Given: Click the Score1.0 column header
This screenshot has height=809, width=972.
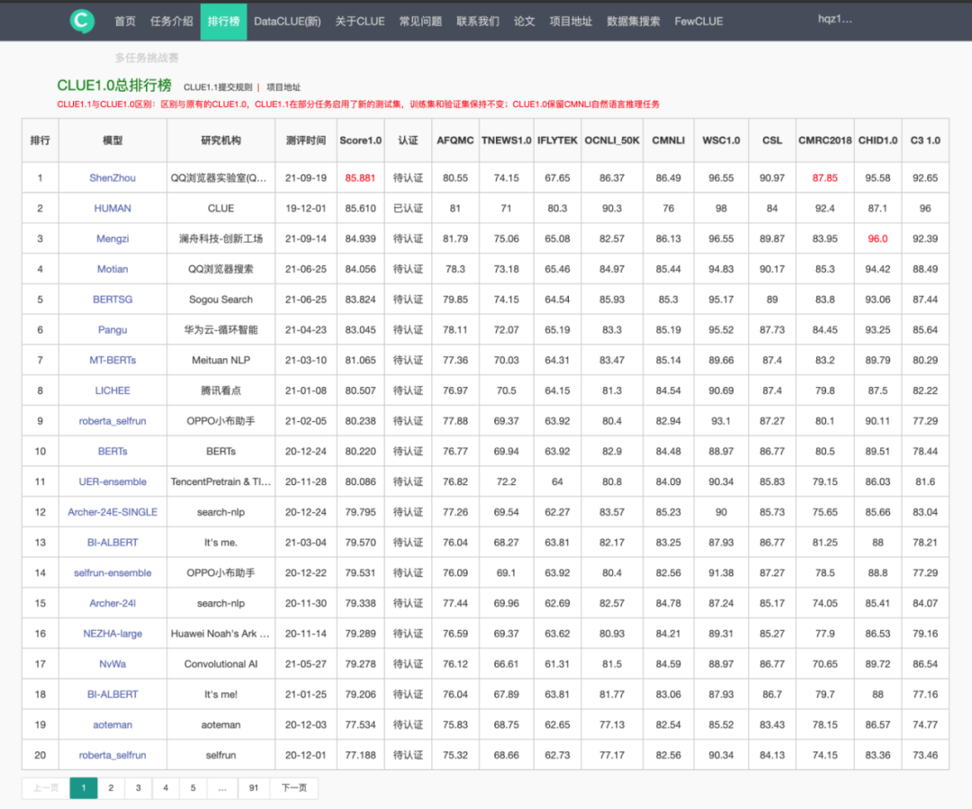Looking at the screenshot, I should (x=360, y=140).
